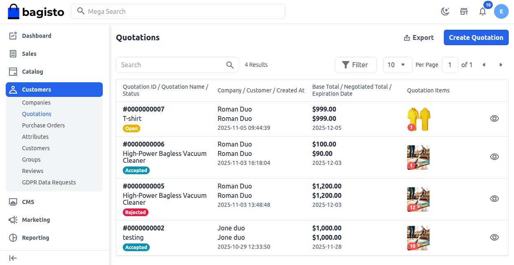Open Purchase Orders submenu item
The image size is (514, 265).
(x=43, y=125)
